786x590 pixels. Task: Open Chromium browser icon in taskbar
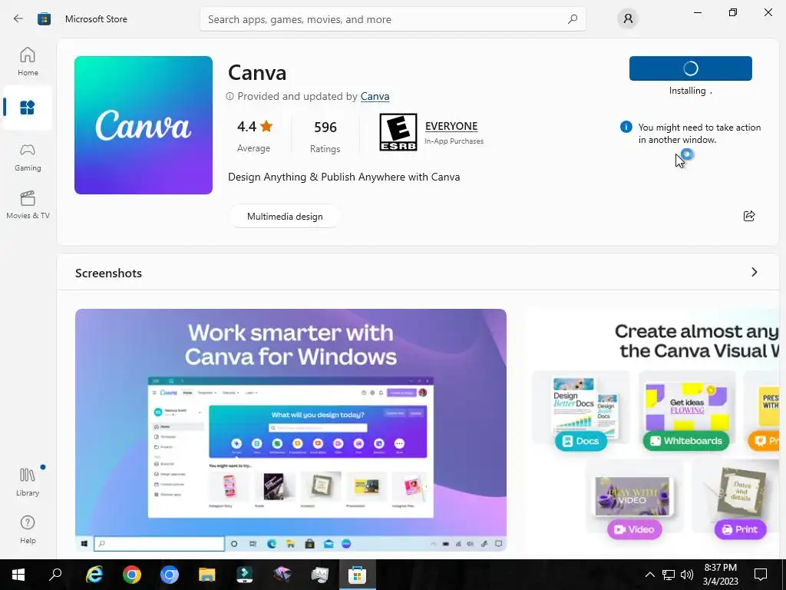170,574
